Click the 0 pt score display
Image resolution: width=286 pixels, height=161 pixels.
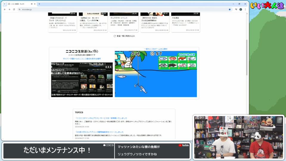[x=136, y=53]
